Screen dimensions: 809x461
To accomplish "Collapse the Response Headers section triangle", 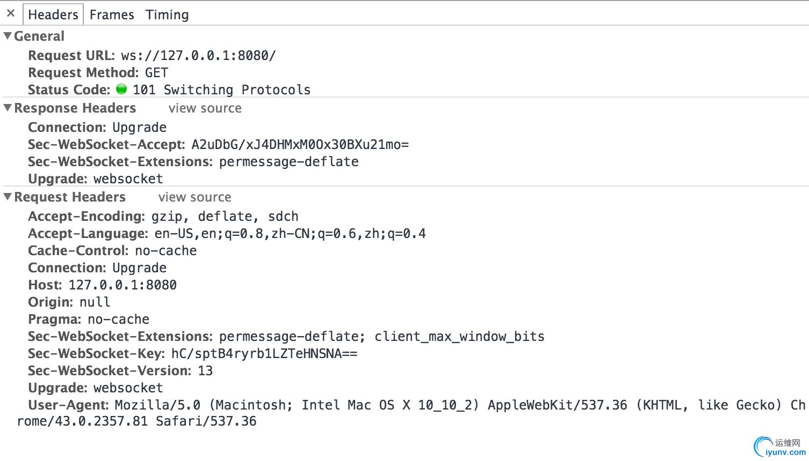I will [8, 108].
